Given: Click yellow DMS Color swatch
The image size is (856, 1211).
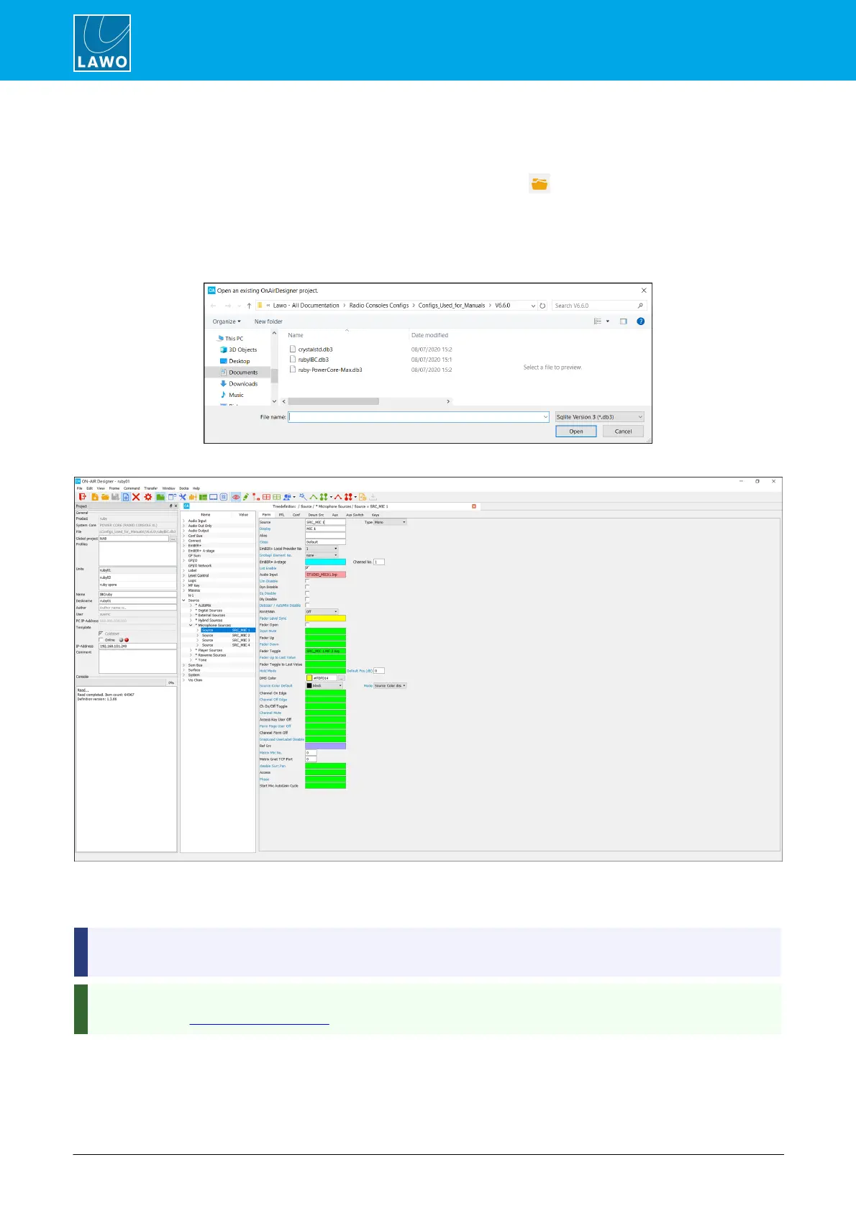Looking at the screenshot, I should coord(309,678).
